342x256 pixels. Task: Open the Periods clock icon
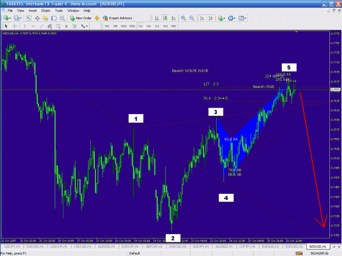[x=230, y=18]
